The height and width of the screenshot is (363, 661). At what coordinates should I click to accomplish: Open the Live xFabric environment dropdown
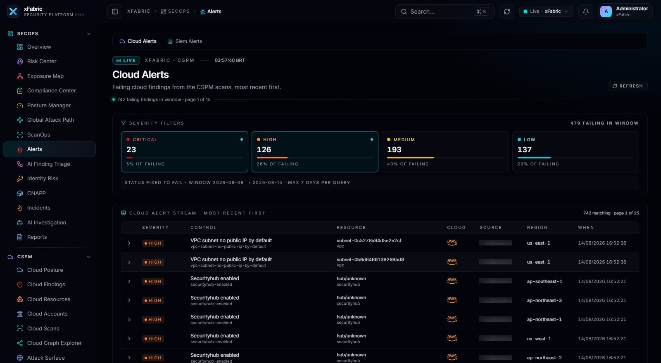[x=546, y=12]
